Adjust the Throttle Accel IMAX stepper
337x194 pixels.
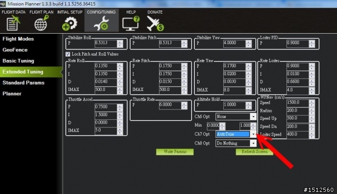(x=120, y=131)
